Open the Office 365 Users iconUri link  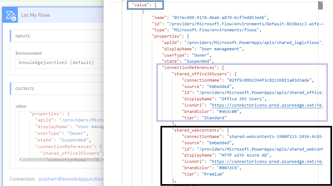(x=267, y=105)
